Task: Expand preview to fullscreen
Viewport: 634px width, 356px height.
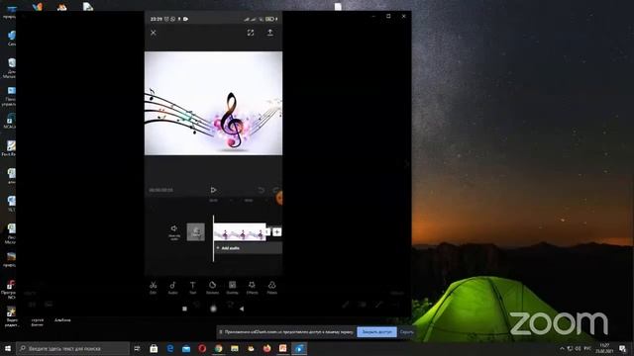Action: (x=251, y=33)
